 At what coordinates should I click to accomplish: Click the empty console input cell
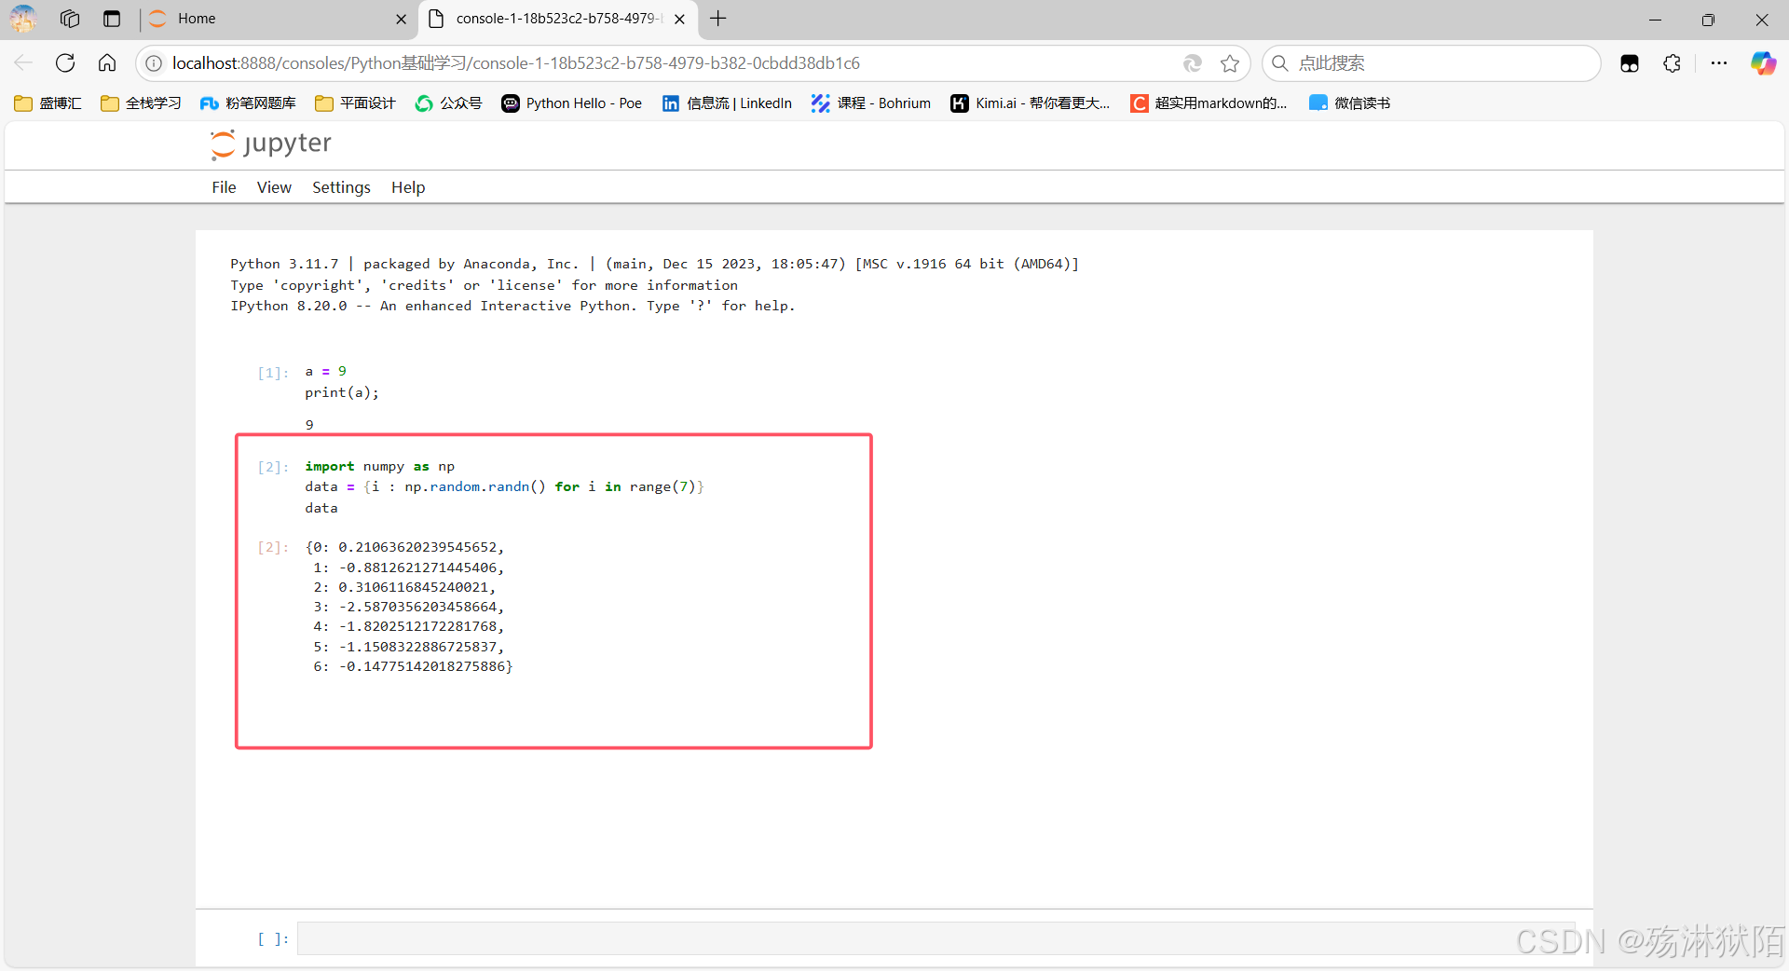pyautogui.click(x=936, y=938)
